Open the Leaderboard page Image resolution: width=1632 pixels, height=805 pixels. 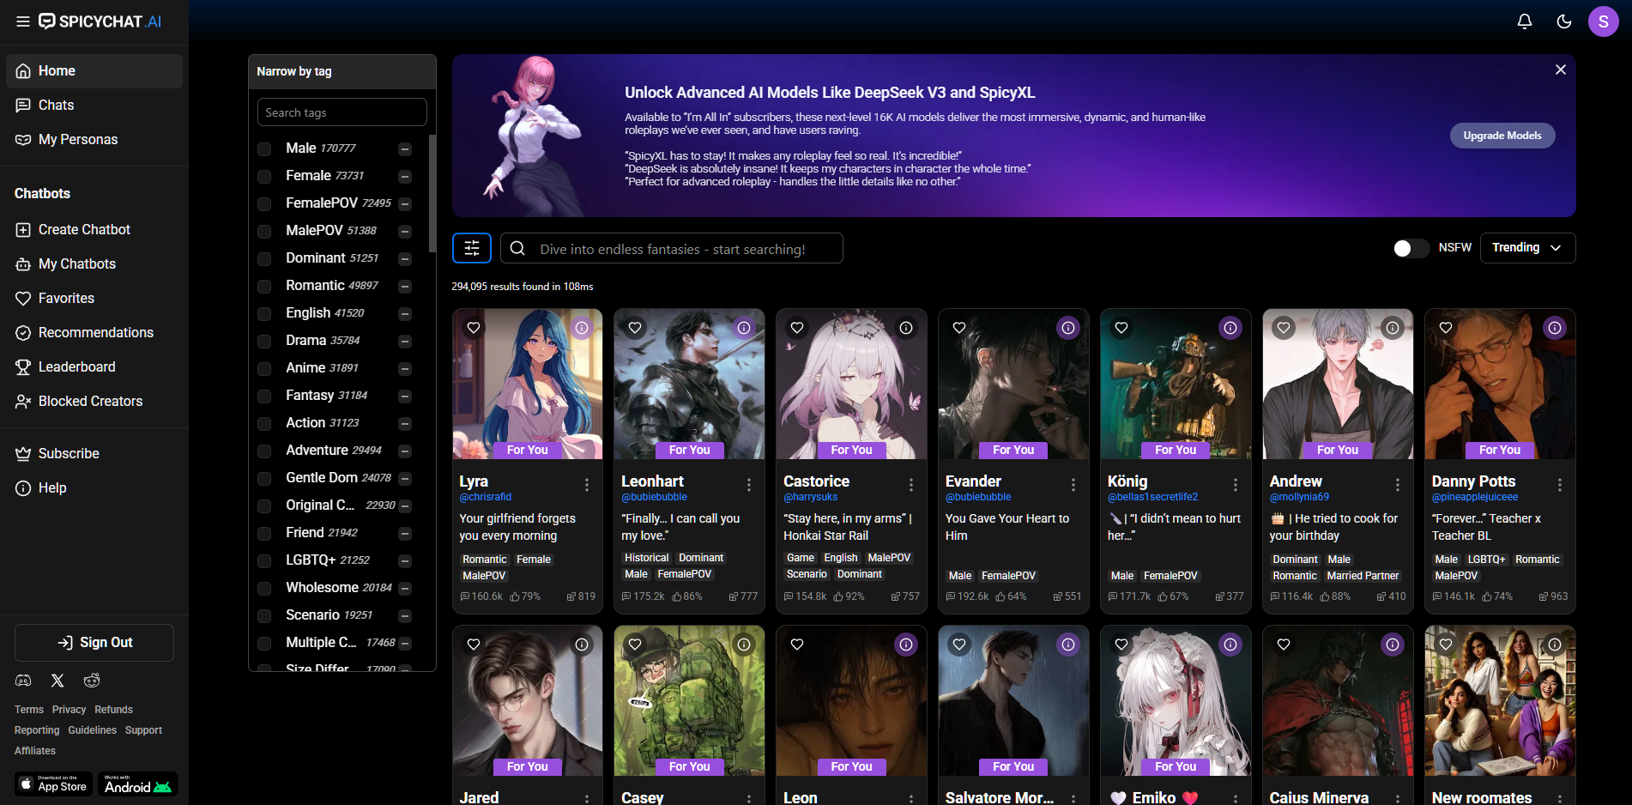click(x=94, y=367)
